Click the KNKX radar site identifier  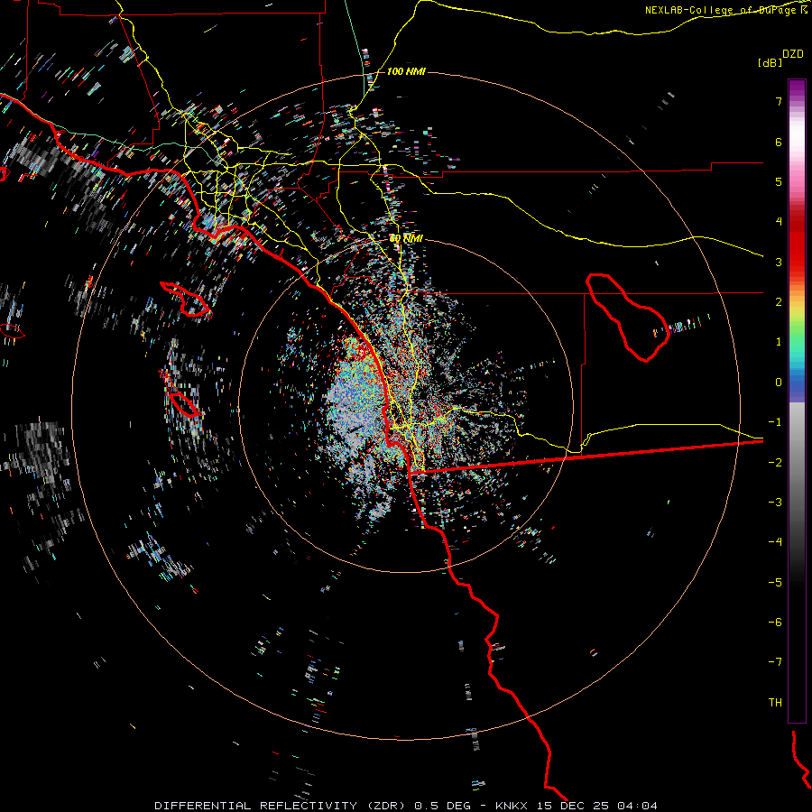pos(512,806)
